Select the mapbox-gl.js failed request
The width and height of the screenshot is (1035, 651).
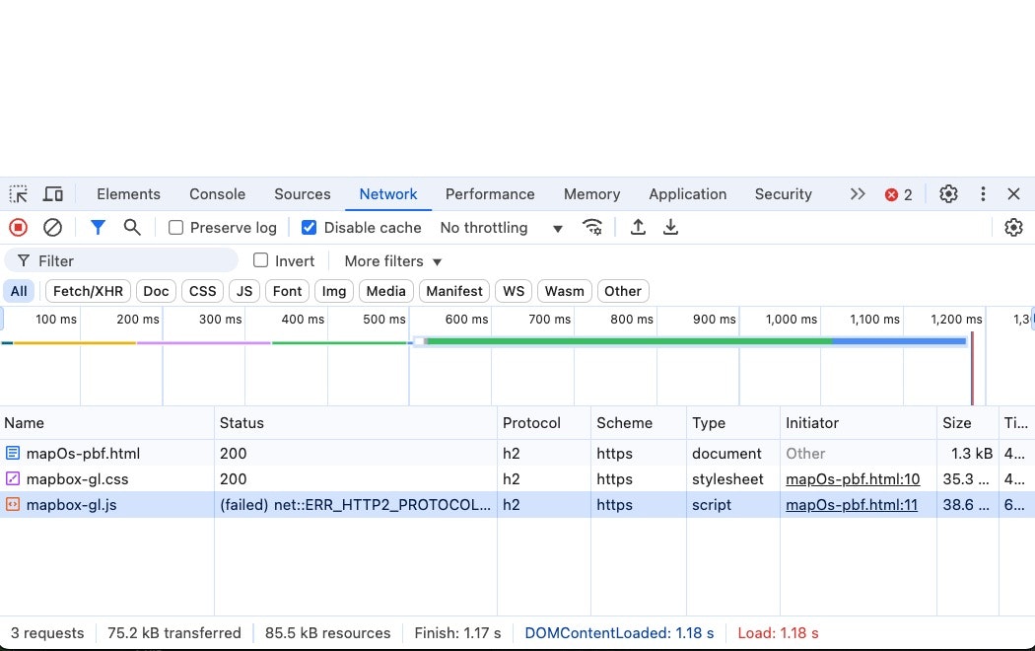[x=517, y=504]
